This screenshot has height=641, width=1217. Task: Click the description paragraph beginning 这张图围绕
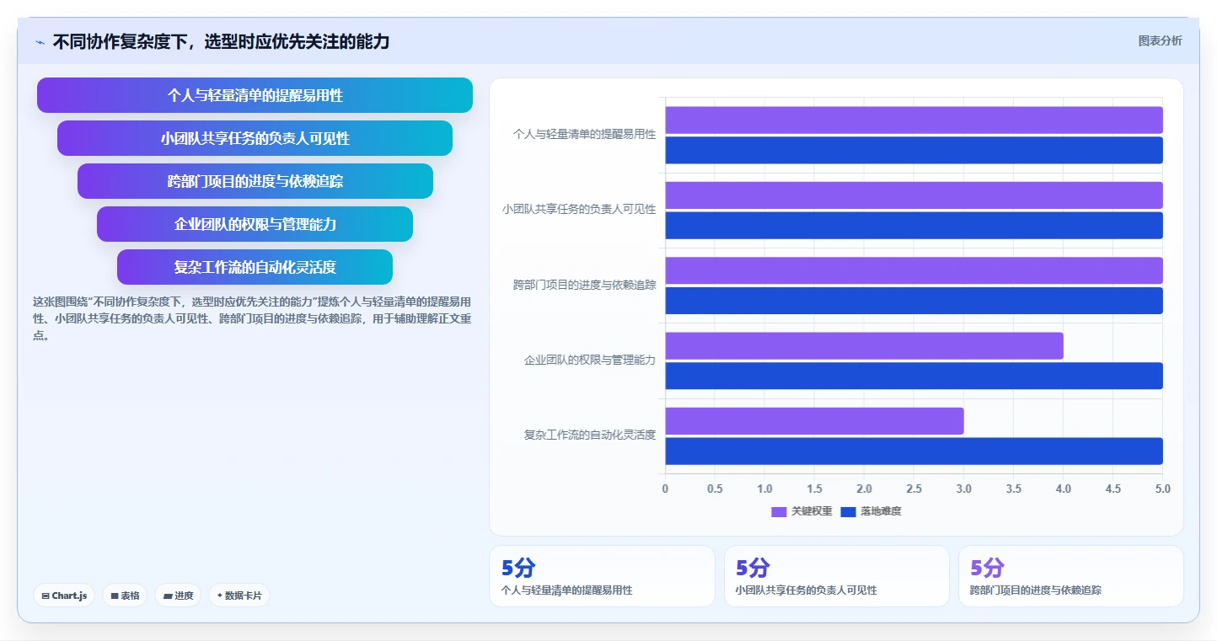click(x=251, y=318)
